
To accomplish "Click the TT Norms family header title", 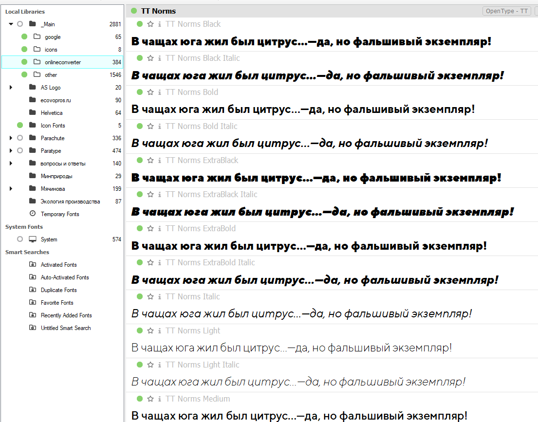I will click(159, 11).
